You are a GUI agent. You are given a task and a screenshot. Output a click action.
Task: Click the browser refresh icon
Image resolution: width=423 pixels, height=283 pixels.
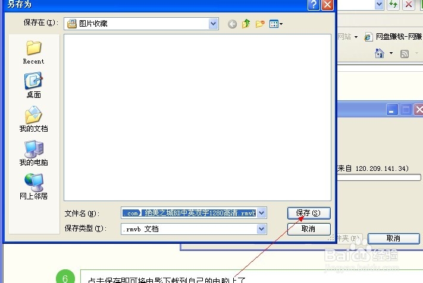point(393,5)
